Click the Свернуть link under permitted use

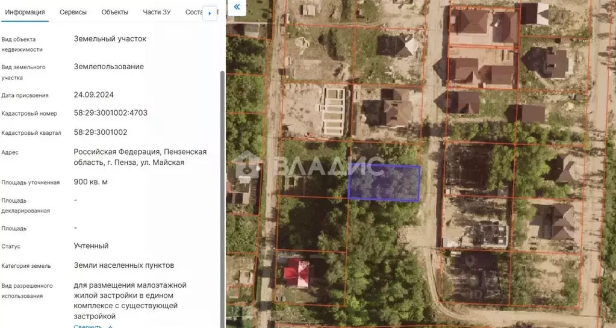tap(88, 326)
